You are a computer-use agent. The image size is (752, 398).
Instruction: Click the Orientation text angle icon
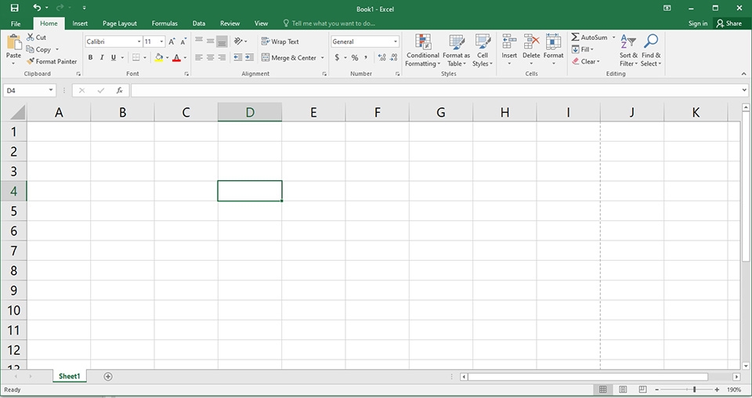(x=238, y=42)
